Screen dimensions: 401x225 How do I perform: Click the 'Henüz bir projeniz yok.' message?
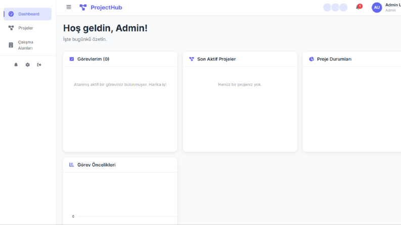(x=240, y=84)
